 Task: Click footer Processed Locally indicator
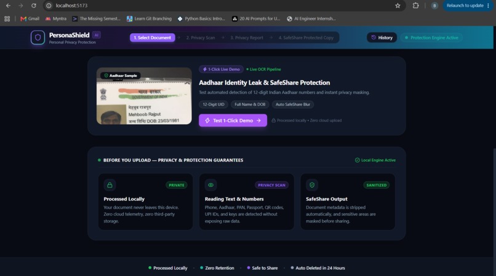click(167, 268)
